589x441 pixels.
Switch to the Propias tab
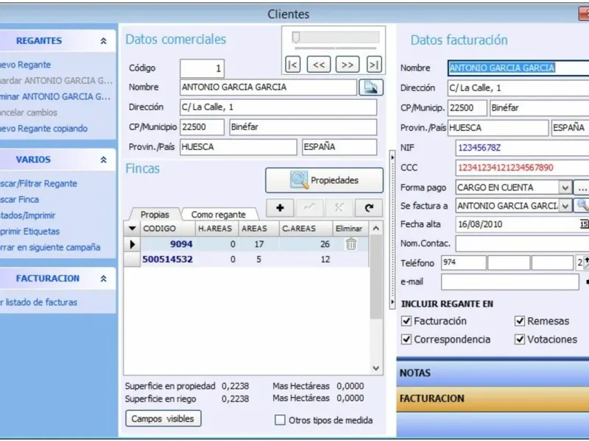(x=155, y=215)
